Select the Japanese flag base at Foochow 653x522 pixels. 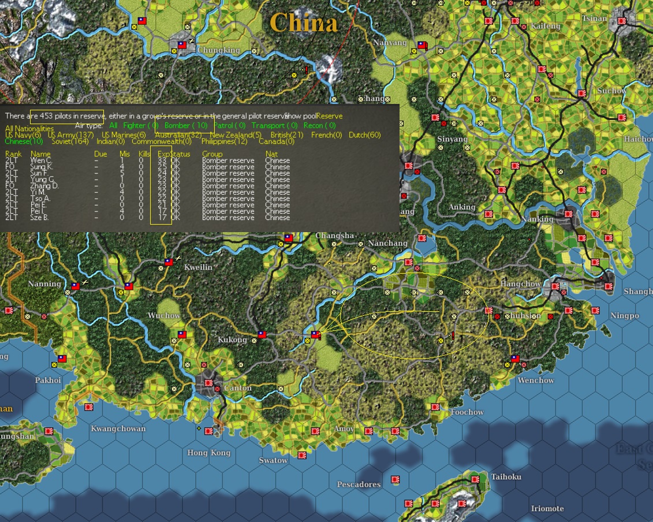click(435, 407)
